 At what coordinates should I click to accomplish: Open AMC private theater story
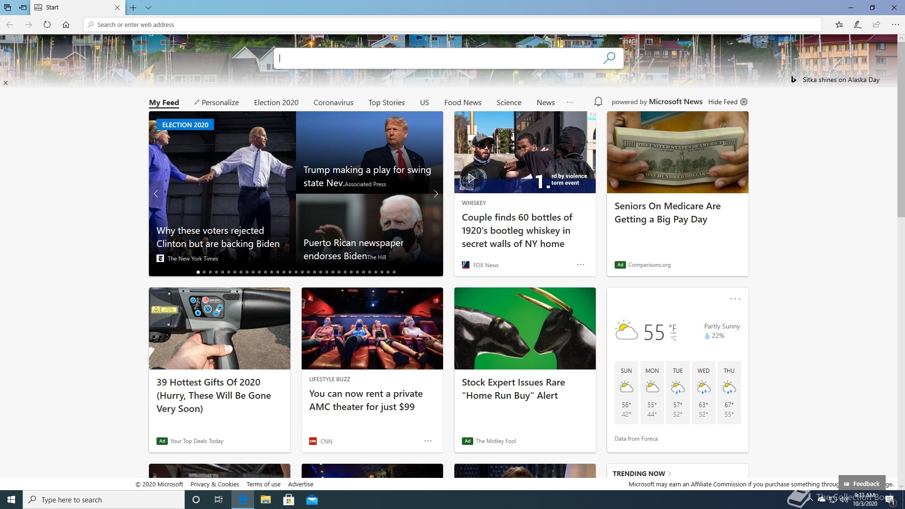coord(366,400)
